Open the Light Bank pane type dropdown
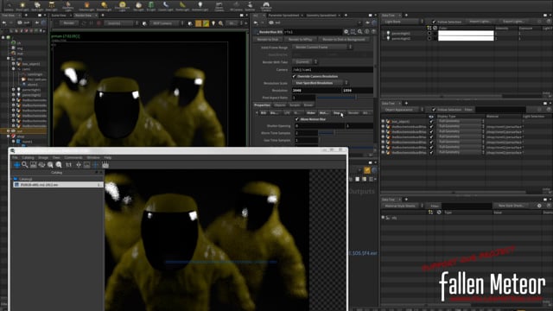The width and height of the screenshot is (553, 311). click(x=403, y=22)
